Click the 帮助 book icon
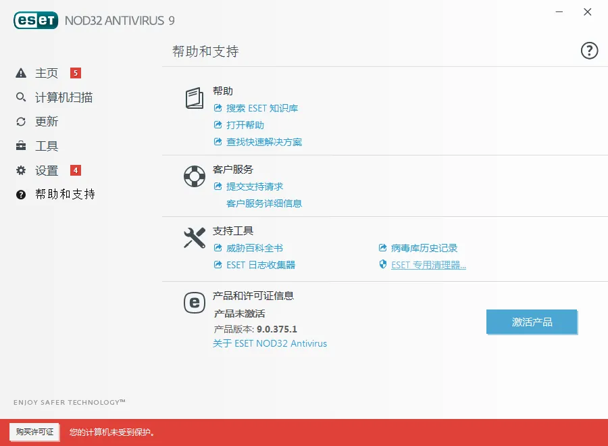The image size is (608, 446). tap(194, 99)
